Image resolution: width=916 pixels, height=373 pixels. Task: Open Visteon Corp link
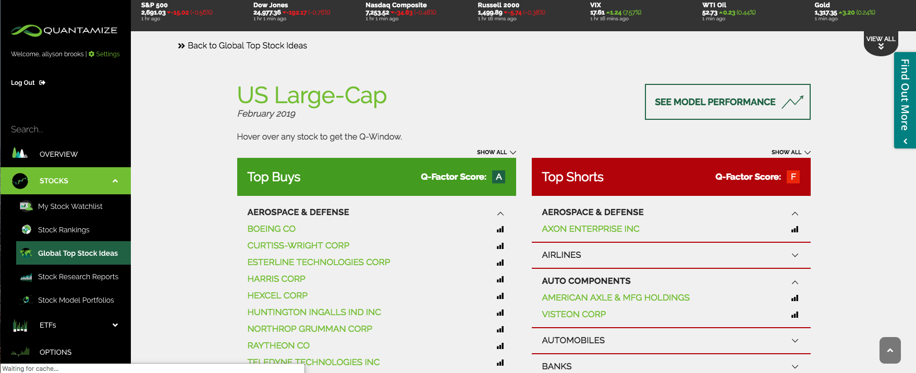pos(573,314)
